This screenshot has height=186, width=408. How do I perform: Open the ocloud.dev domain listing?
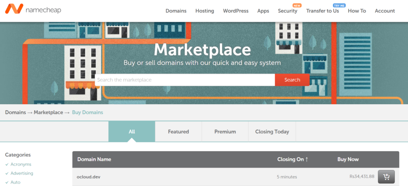click(x=88, y=177)
